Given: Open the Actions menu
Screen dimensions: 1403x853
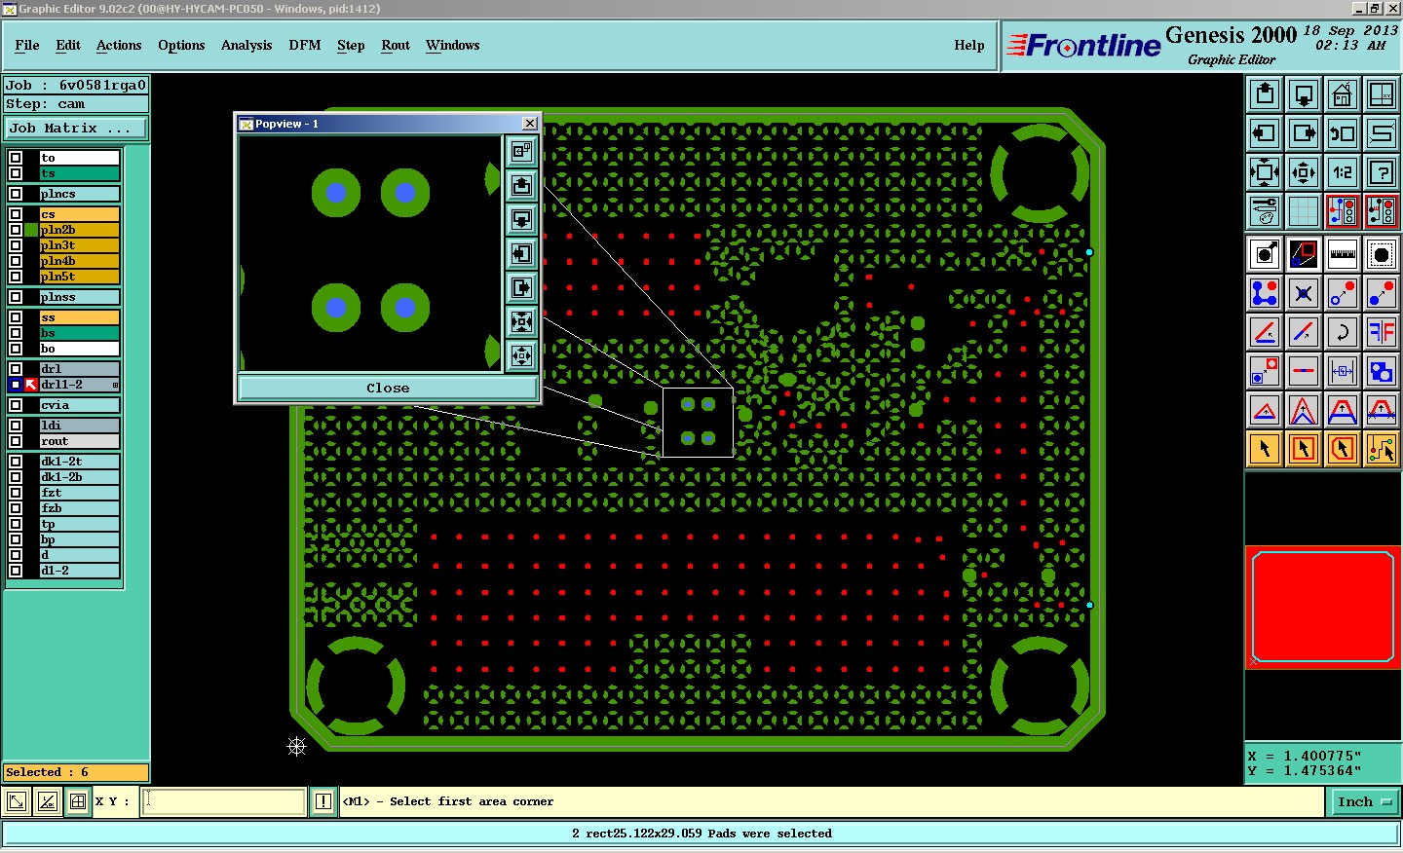Looking at the screenshot, I should 119,45.
